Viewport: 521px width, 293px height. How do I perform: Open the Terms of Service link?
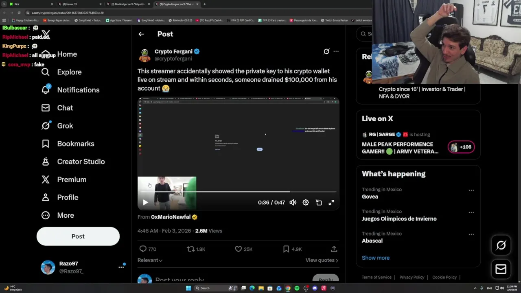tap(377, 278)
